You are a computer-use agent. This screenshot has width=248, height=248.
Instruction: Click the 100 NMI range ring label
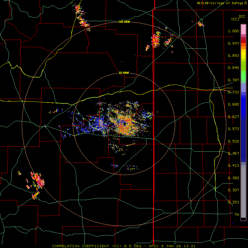tap(124, 22)
